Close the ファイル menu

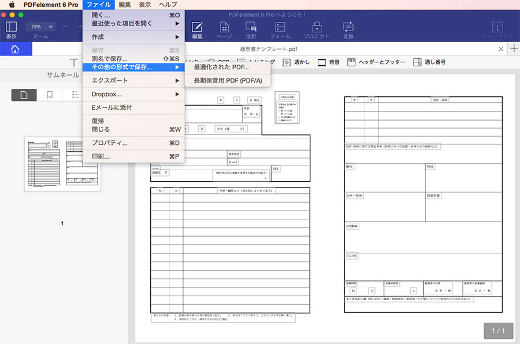(x=98, y=5)
